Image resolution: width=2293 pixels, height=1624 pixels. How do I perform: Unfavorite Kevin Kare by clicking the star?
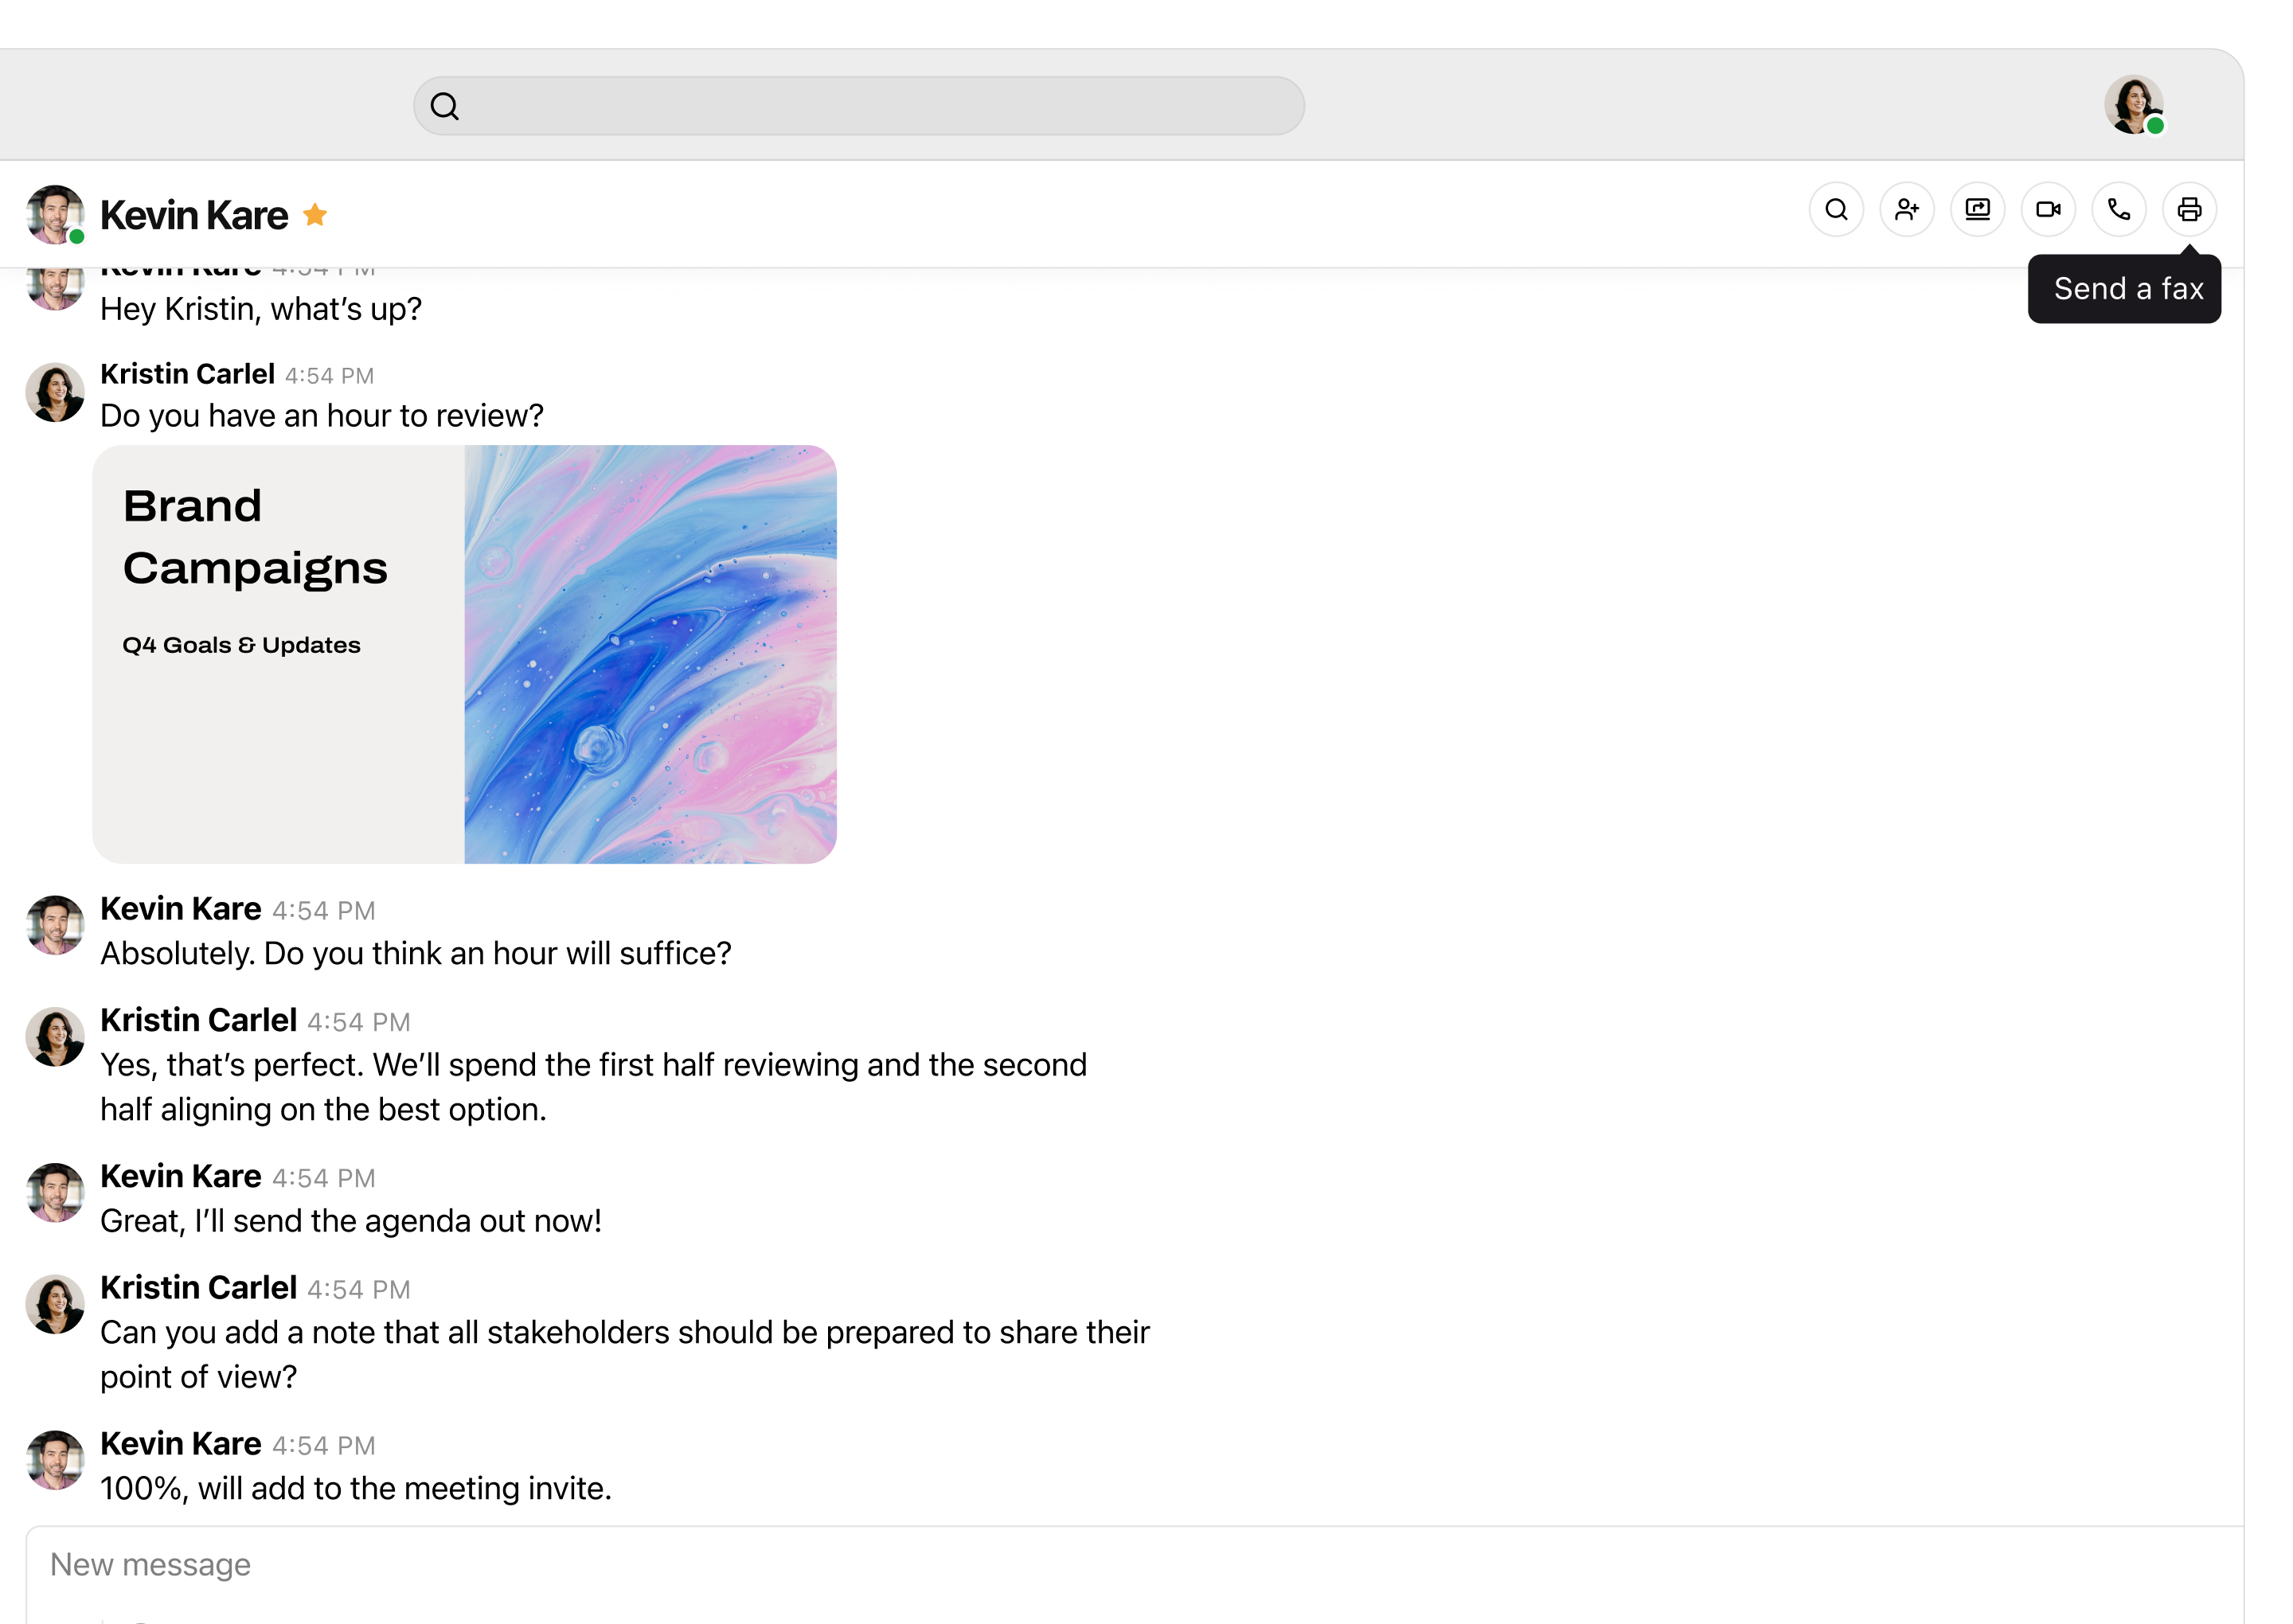pyautogui.click(x=315, y=214)
